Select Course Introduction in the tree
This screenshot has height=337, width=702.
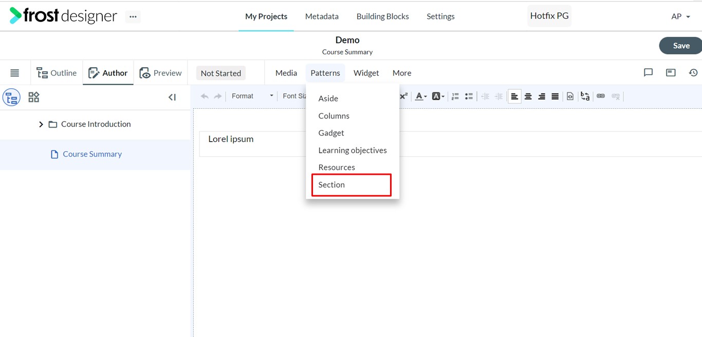coord(96,124)
